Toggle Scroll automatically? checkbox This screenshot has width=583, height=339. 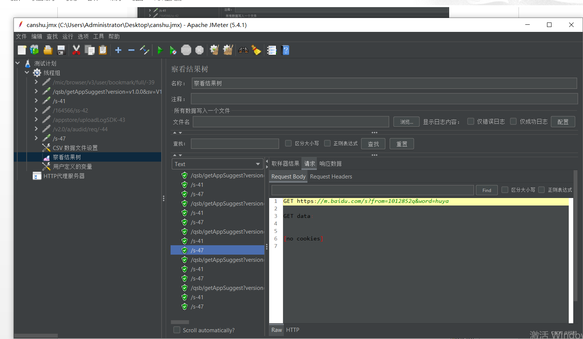coord(177,330)
